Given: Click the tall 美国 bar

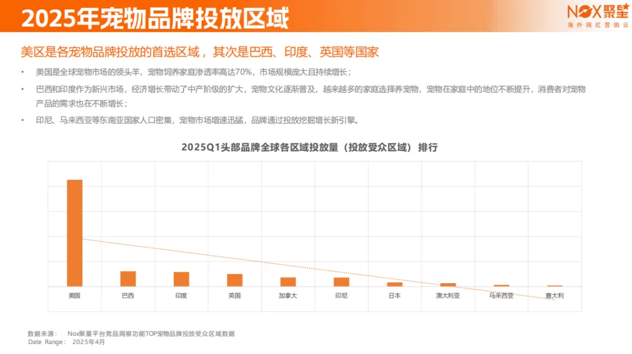Looking at the screenshot, I should [x=74, y=233].
